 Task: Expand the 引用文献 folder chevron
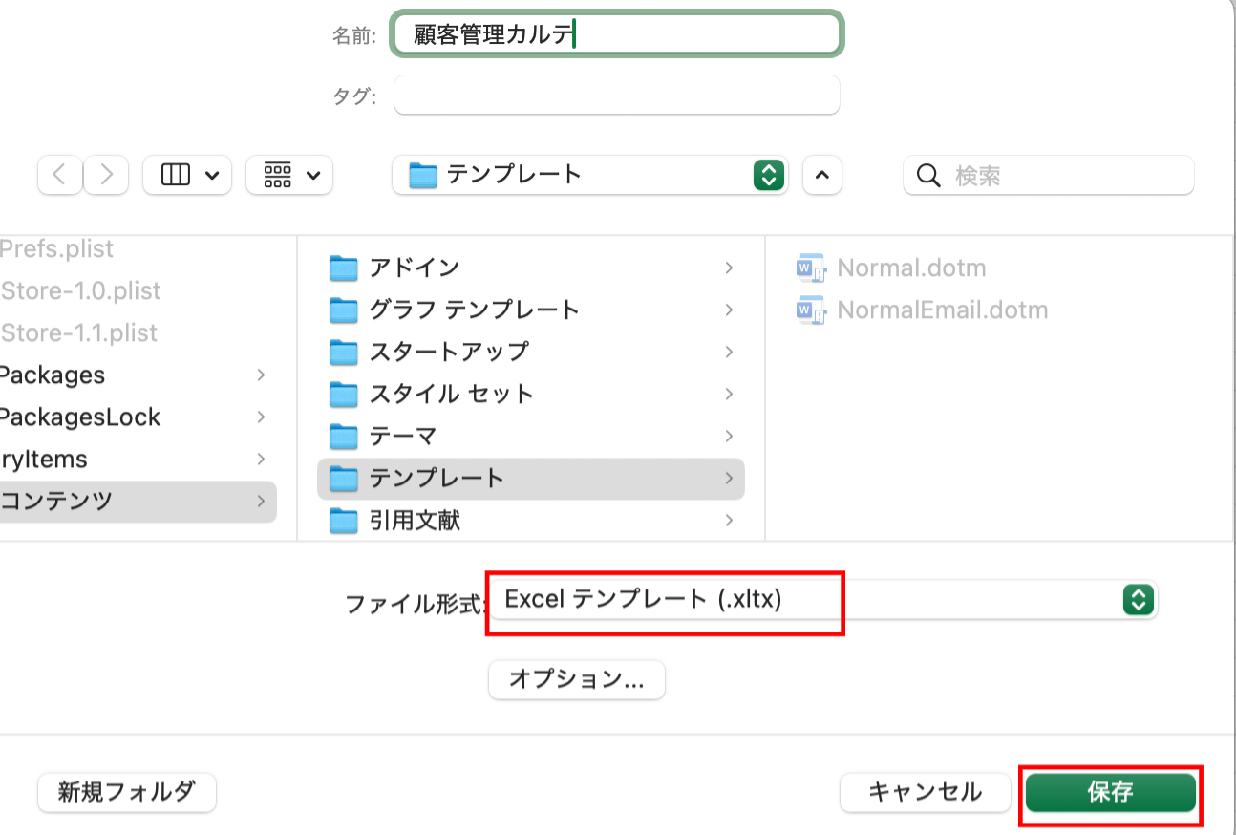click(728, 521)
